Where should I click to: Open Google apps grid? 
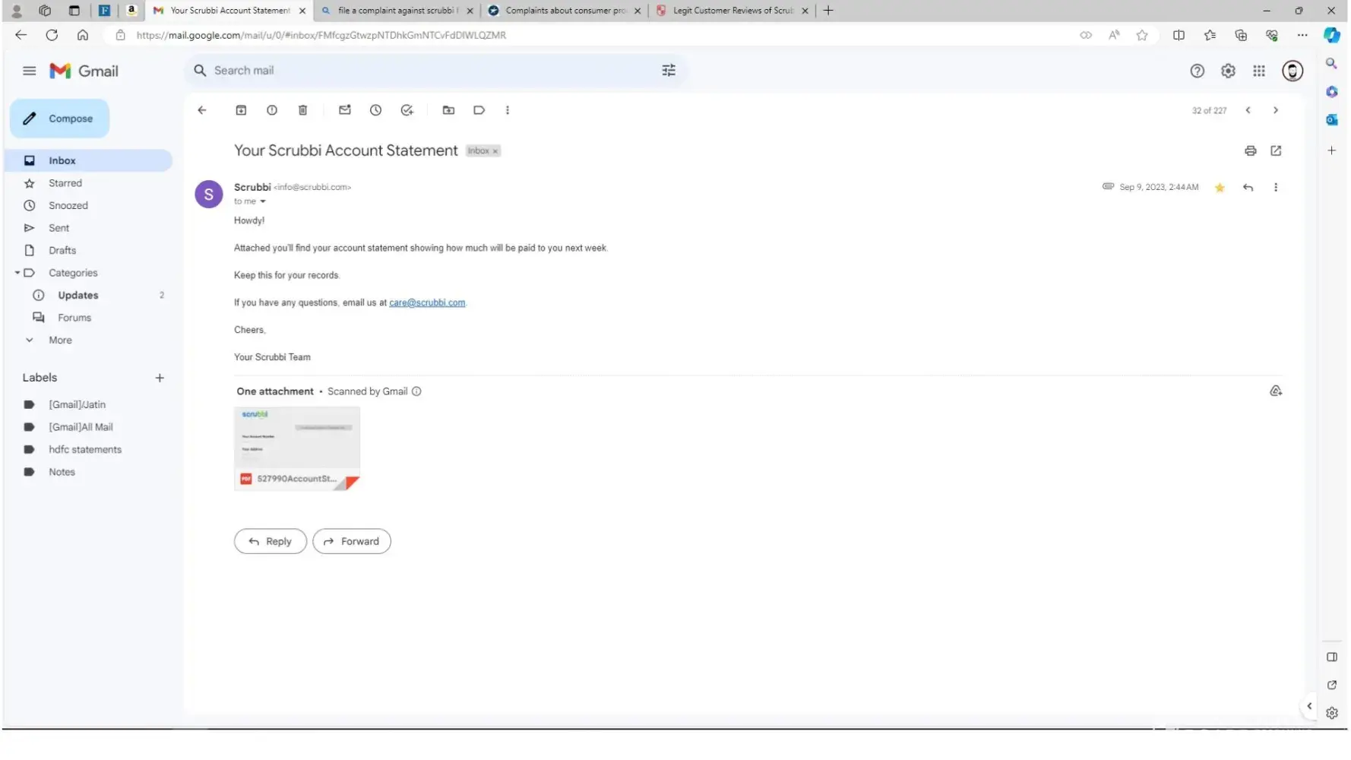click(1259, 71)
